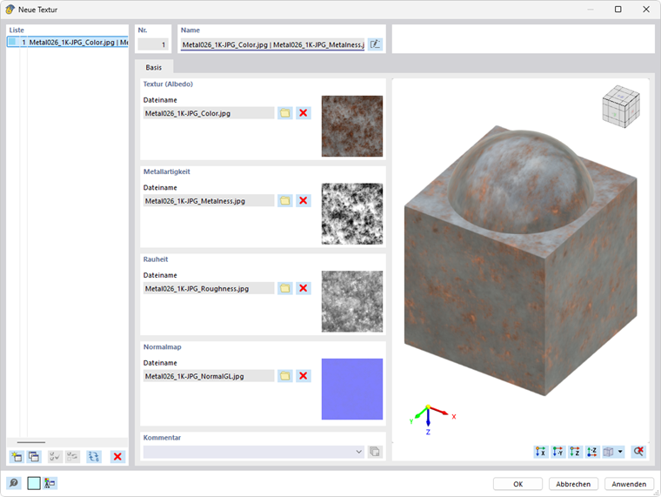661x497 pixels.
Task: Create a new texture list entry
Action: pos(17,456)
